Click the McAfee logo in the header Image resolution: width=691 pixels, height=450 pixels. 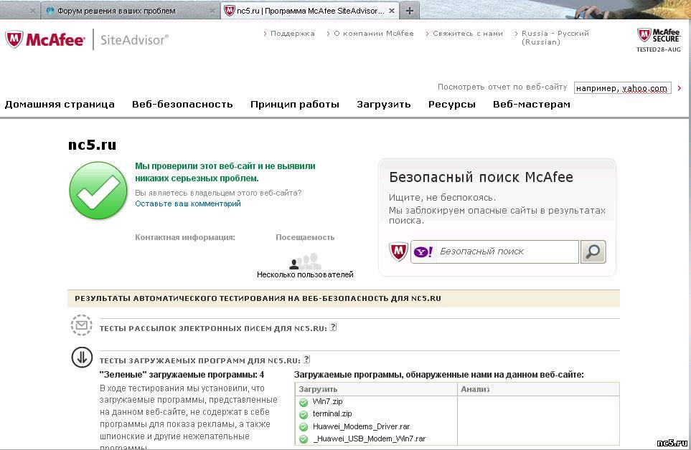[45, 39]
